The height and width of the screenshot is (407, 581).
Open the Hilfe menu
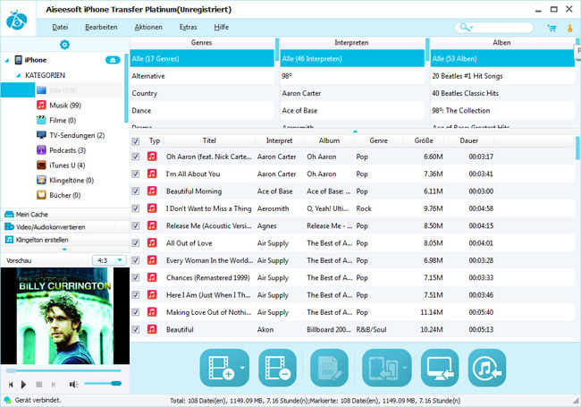tap(221, 27)
